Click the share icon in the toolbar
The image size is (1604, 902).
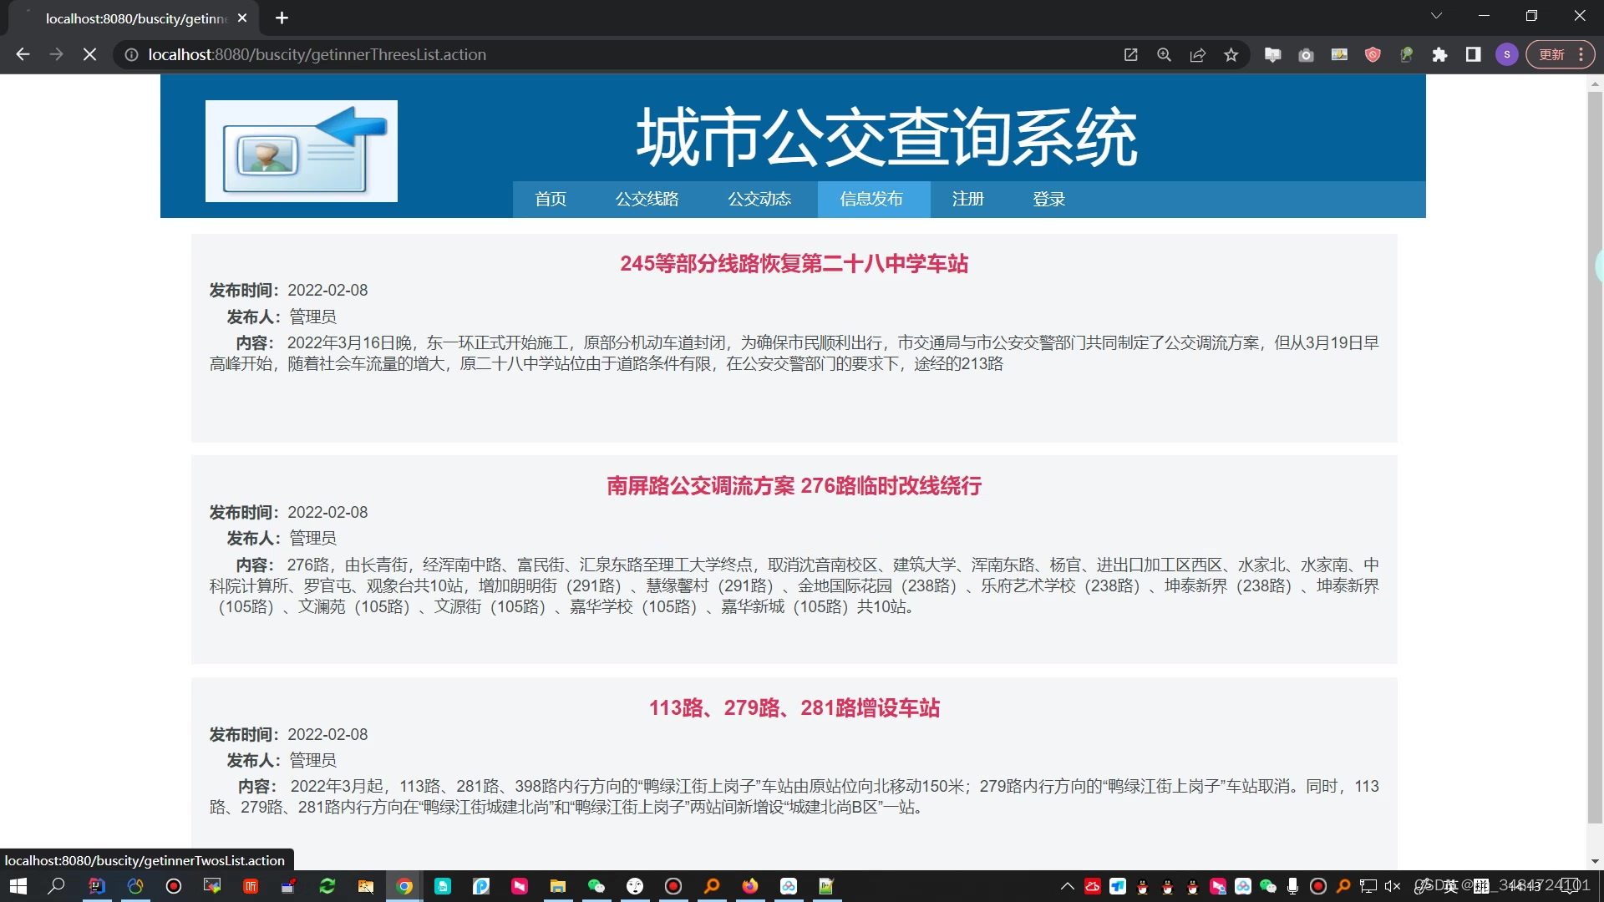(x=1198, y=54)
